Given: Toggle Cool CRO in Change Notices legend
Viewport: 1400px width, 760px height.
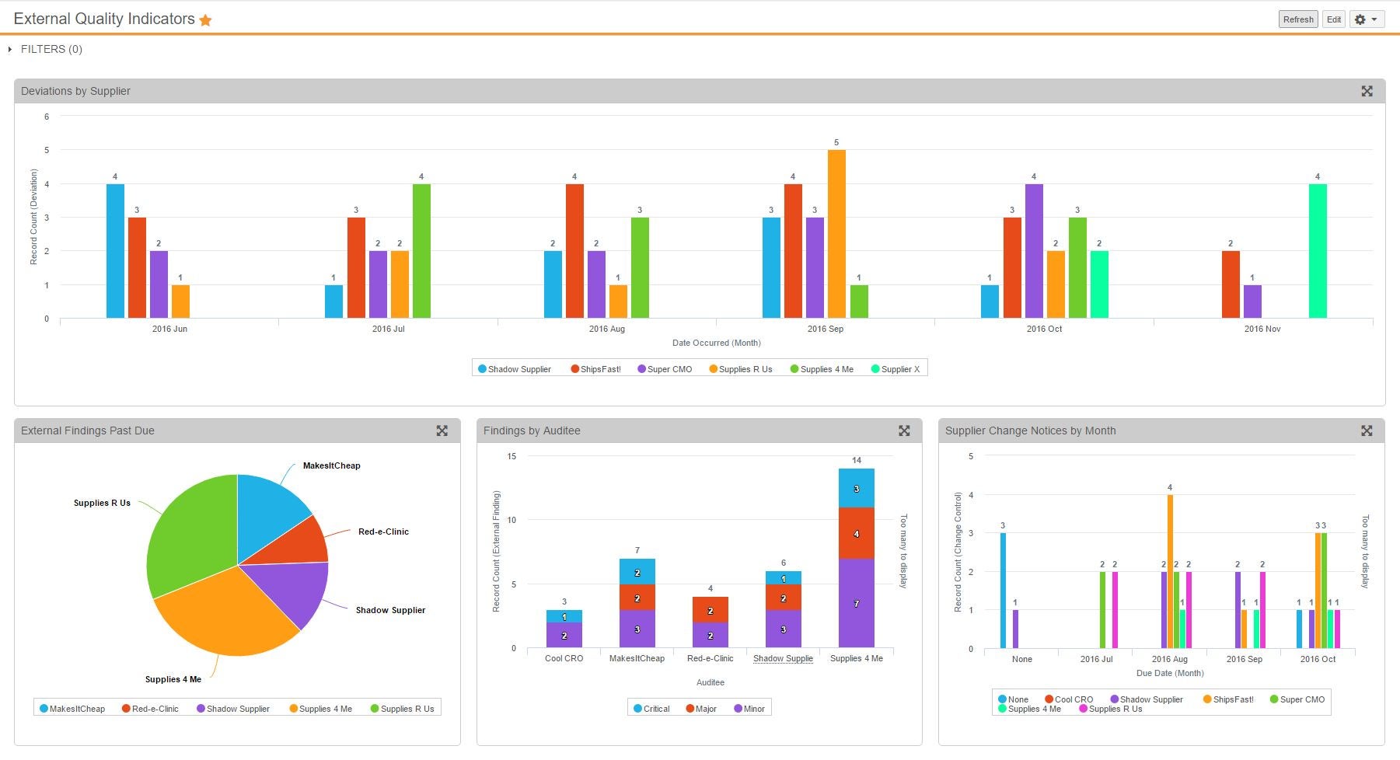Looking at the screenshot, I should coord(1070,699).
